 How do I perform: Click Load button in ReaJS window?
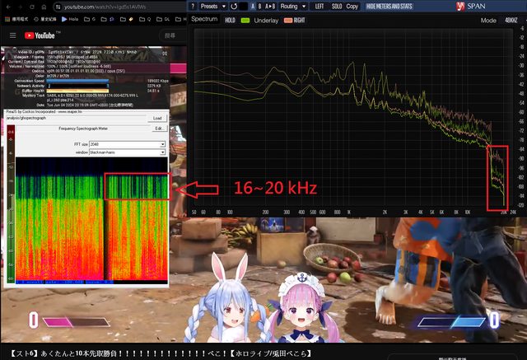tap(157, 119)
